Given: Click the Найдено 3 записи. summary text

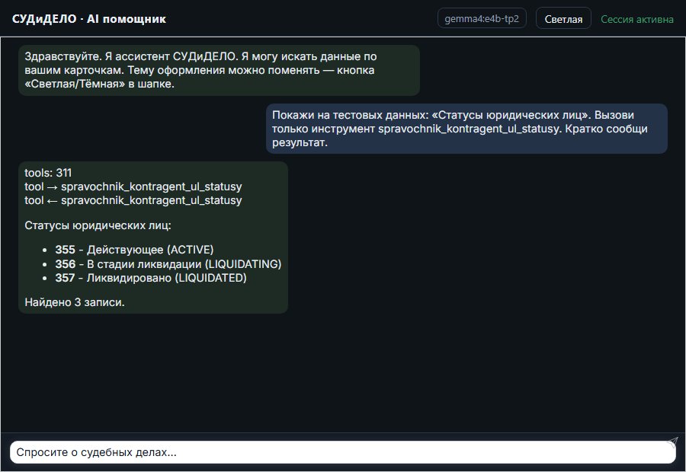Looking at the screenshot, I should point(75,302).
